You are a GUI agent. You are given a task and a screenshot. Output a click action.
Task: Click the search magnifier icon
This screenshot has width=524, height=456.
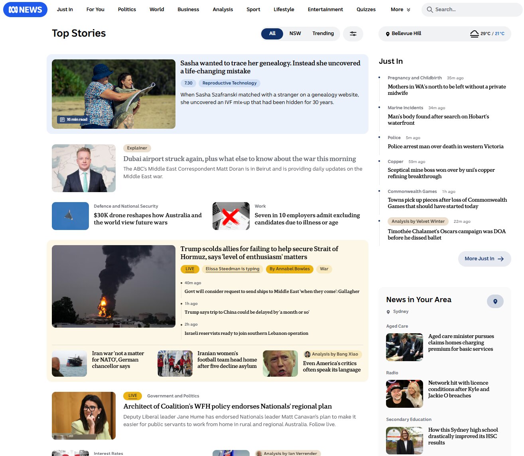click(429, 10)
